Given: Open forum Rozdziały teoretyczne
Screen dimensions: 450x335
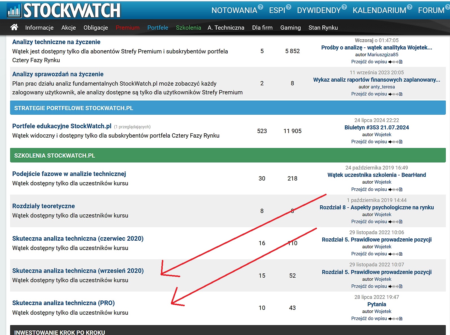Looking at the screenshot, I should click(44, 206).
